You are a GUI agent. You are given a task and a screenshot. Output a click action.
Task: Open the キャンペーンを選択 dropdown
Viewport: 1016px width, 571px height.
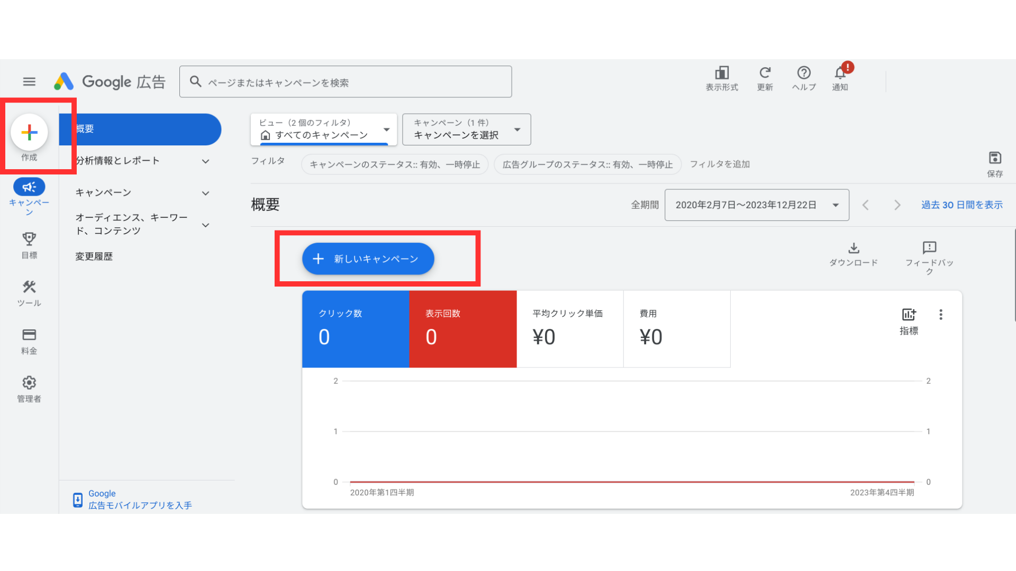tap(466, 129)
